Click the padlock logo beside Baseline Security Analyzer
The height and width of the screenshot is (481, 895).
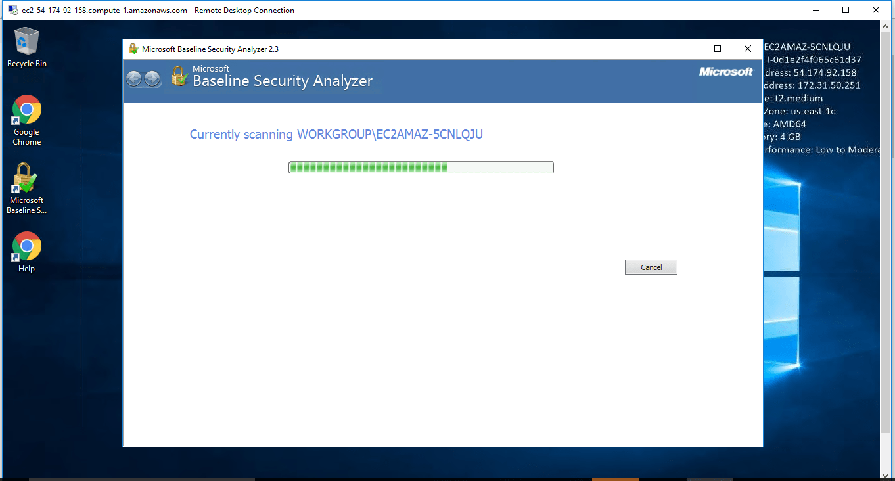[x=179, y=76]
